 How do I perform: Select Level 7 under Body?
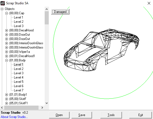(x=19, y=90)
